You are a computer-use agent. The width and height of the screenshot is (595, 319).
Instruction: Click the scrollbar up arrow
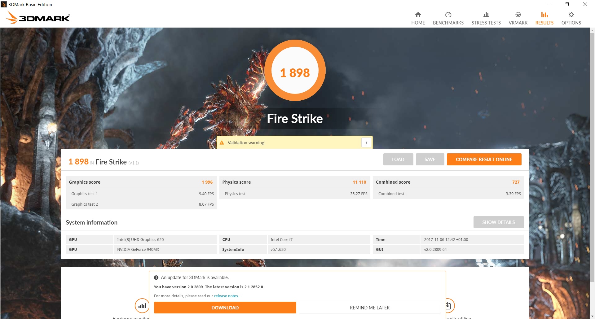[x=592, y=30]
